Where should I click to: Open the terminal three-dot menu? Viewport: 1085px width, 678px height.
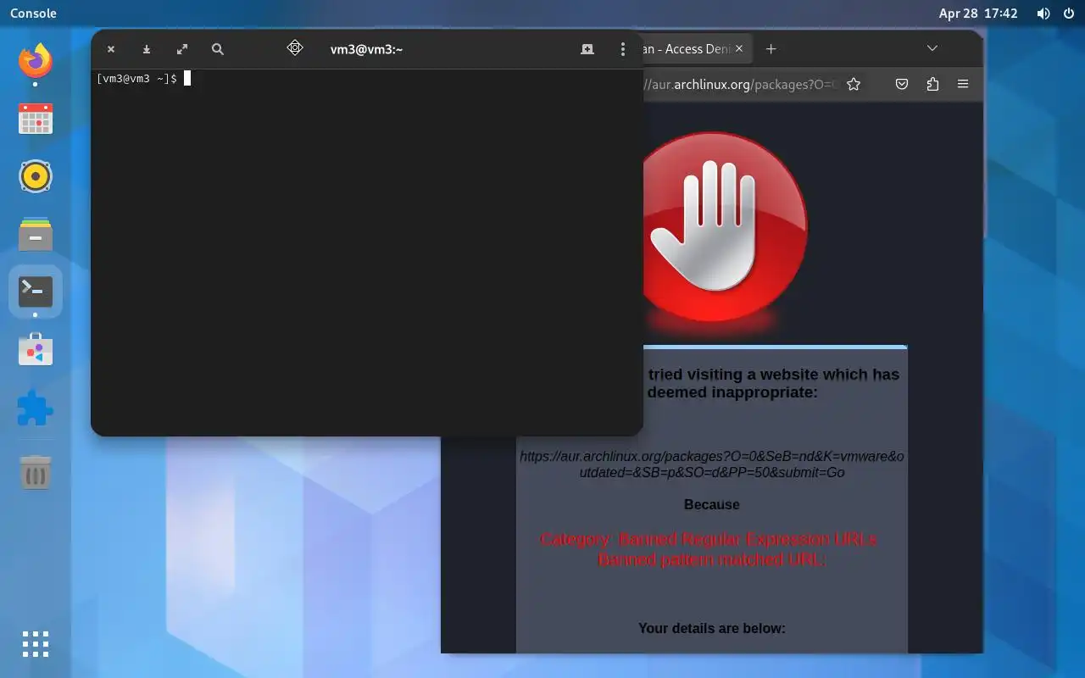click(x=623, y=49)
